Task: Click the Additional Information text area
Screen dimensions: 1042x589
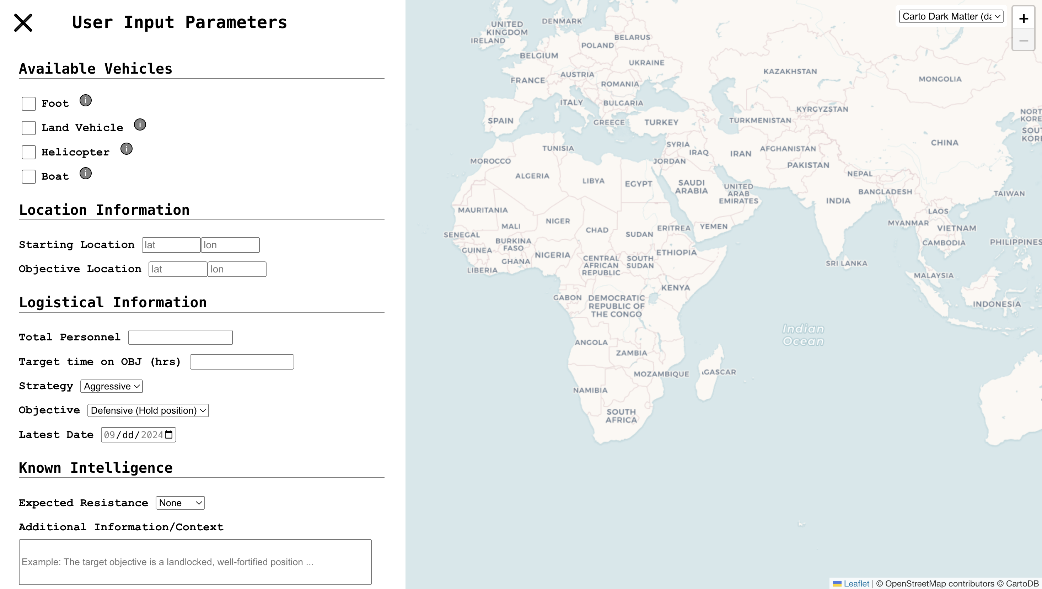Action: pyautogui.click(x=195, y=562)
